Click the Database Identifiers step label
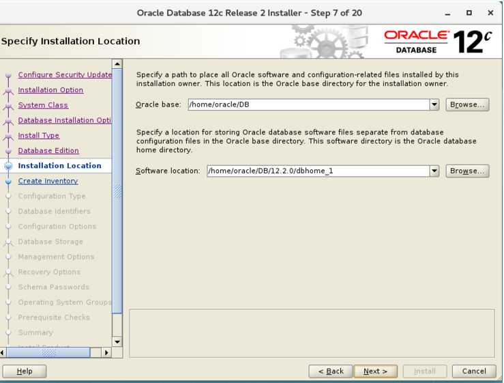Image resolution: width=504 pixels, height=383 pixels. point(55,211)
